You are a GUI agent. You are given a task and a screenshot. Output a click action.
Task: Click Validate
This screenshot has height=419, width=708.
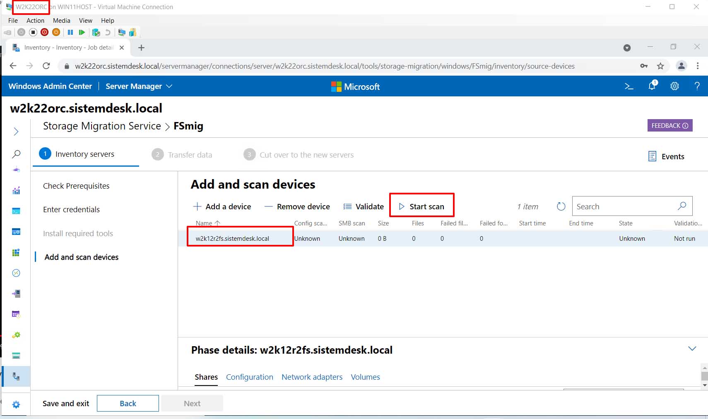coord(364,206)
